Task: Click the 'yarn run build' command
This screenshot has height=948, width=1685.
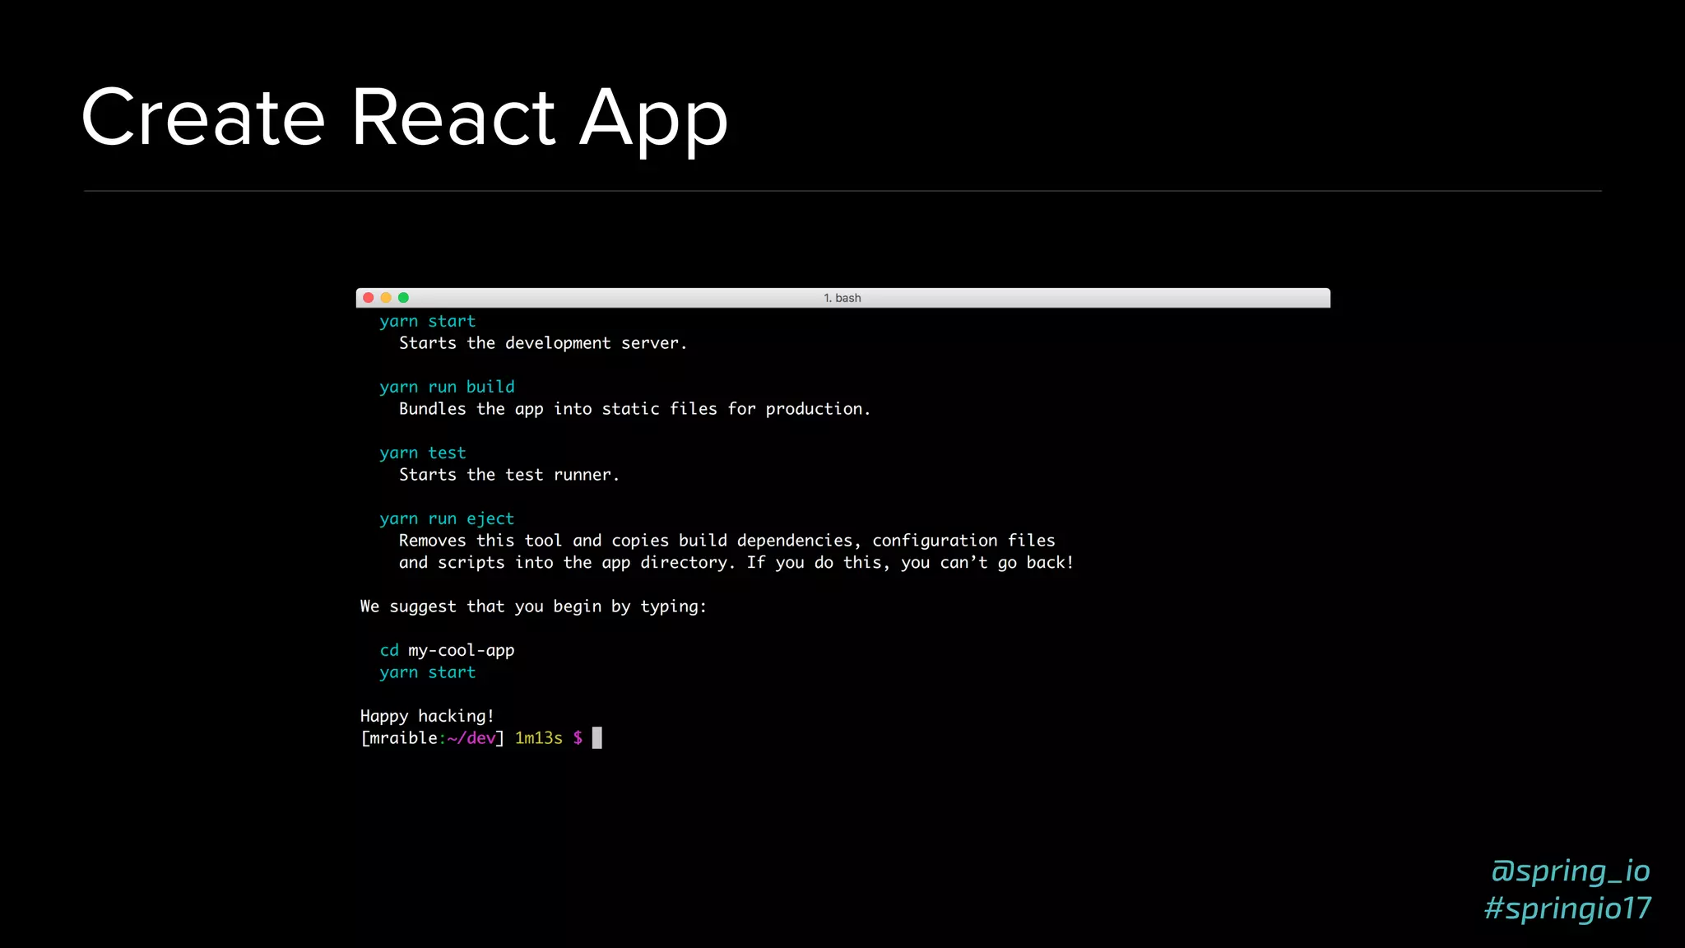Action: (447, 387)
